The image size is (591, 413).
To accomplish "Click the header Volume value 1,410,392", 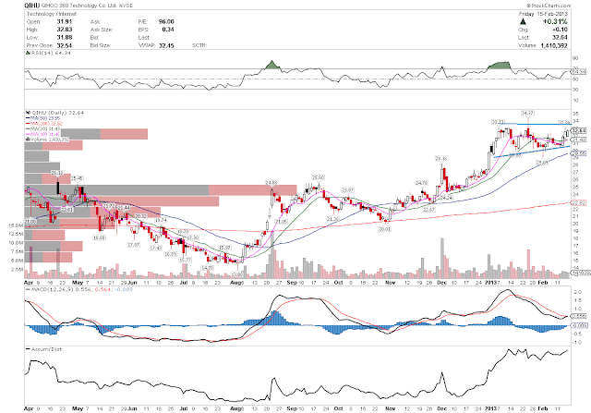I will point(554,45).
